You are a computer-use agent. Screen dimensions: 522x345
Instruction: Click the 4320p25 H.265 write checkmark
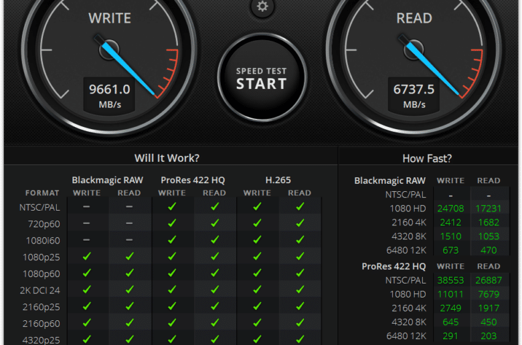pyautogui.click(x=257, y=339)
